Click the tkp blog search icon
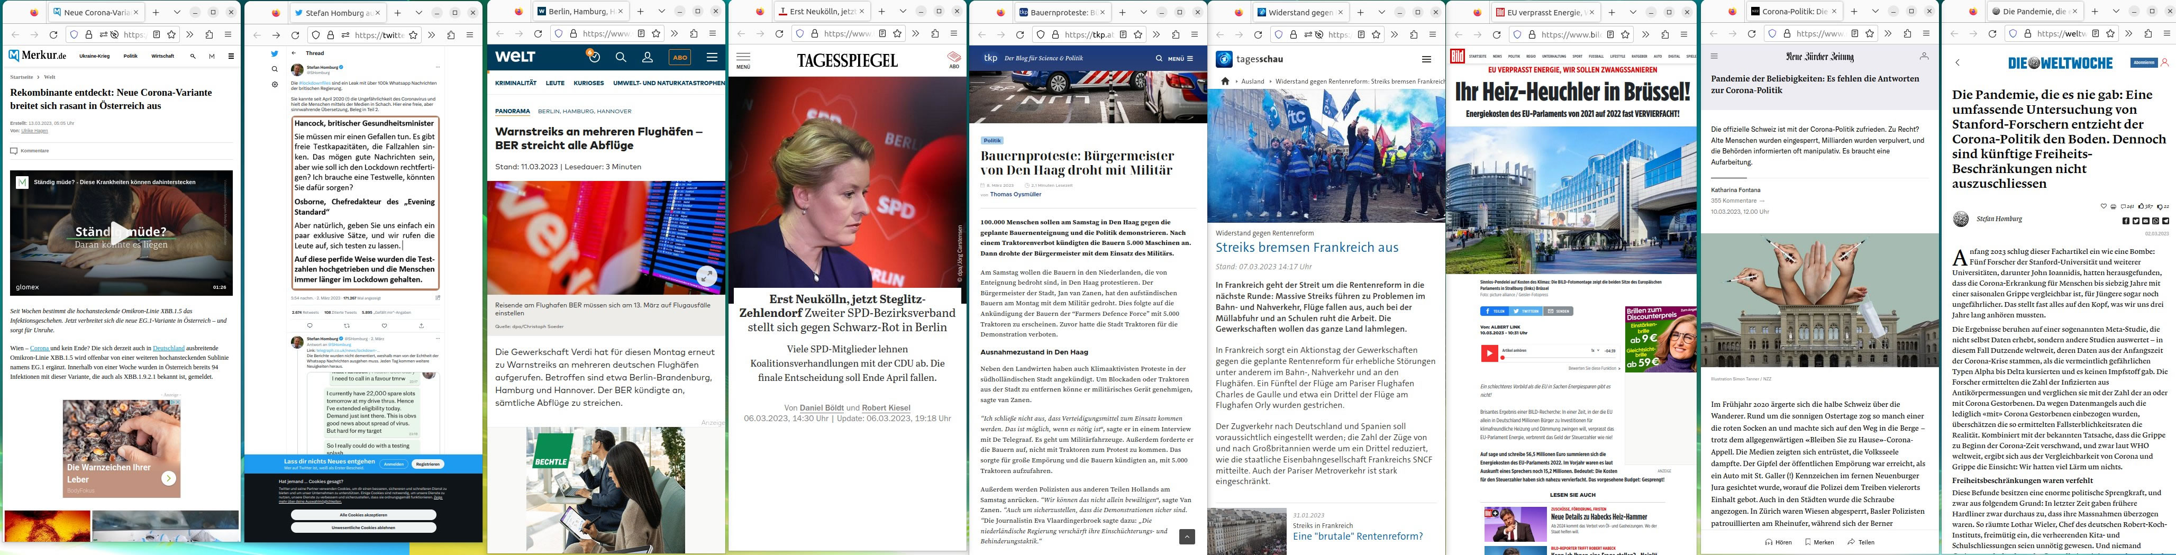 coord(1159,58)
